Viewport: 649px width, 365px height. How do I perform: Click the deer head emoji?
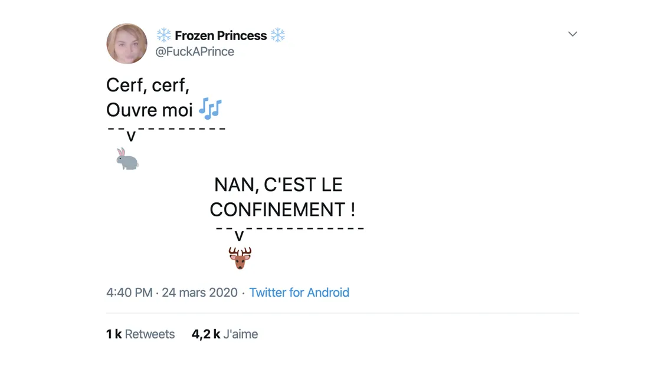(240, 258)
